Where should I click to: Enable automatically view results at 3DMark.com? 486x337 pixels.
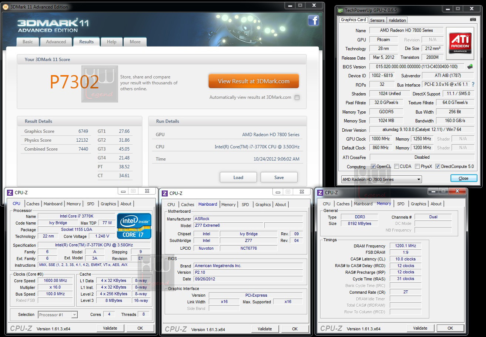tap(297, 97)
